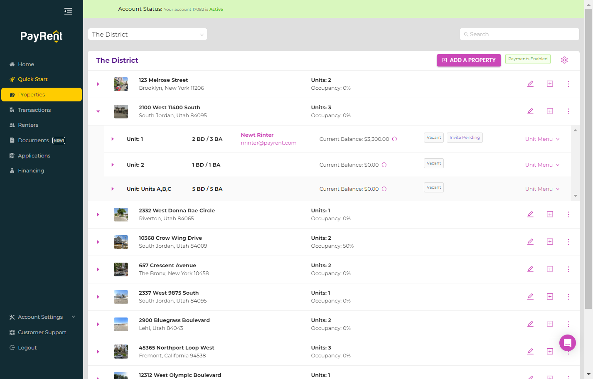The height and width of the screenshot is (379, 593).
Task: Expand 123 Melrose Street row
Action: pos(98,84)
